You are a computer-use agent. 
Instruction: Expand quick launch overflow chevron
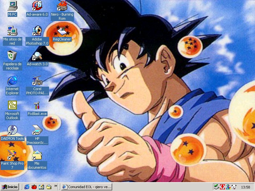coord(56,186)
